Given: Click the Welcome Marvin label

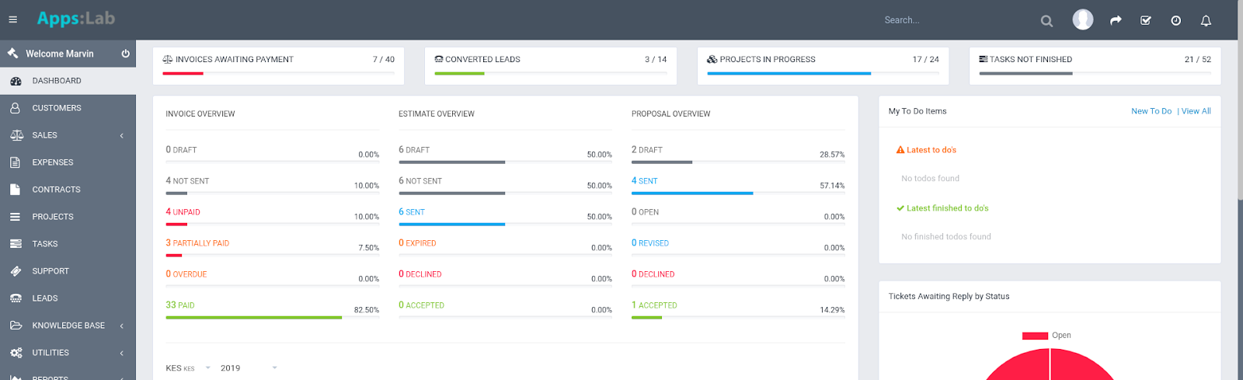Looking at the screenshot, I should point(60,54).
